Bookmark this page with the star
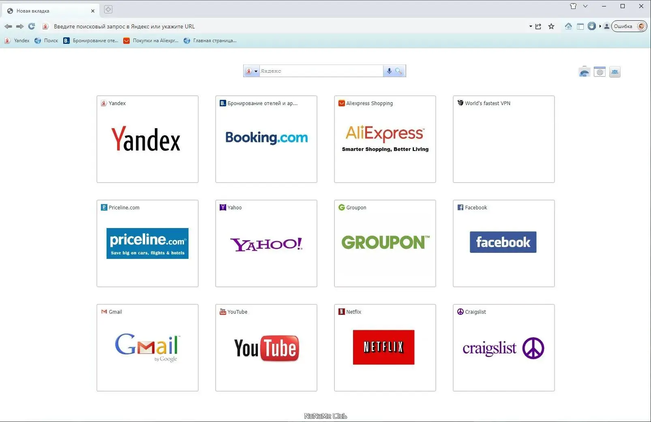The height and width of the screenshot is (422, 651). 551,26
